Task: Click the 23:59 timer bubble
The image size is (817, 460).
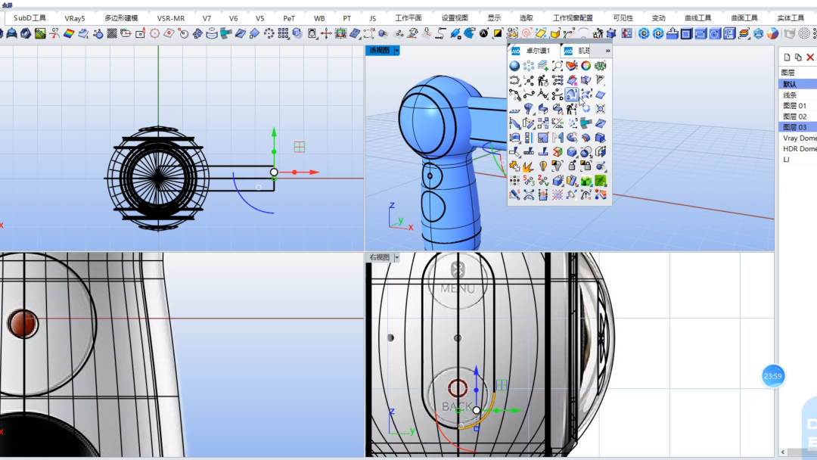Action: pyautogui.click(x=772, y=376)
